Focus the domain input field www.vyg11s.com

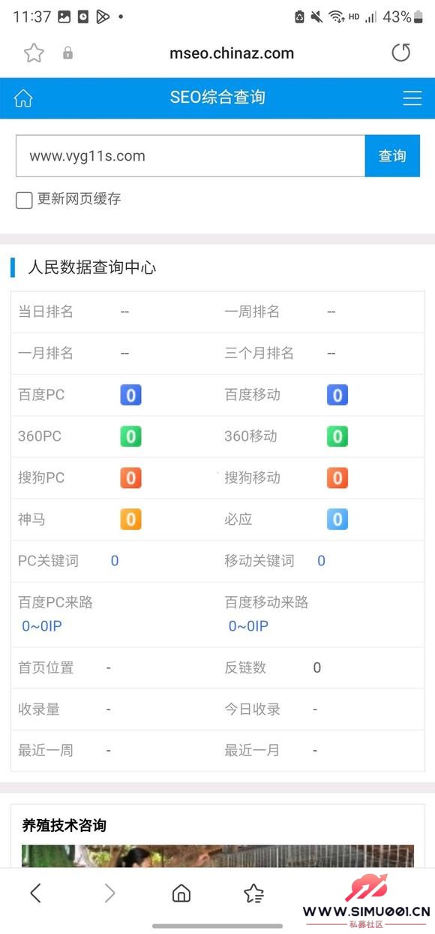(x=190, y=156)
